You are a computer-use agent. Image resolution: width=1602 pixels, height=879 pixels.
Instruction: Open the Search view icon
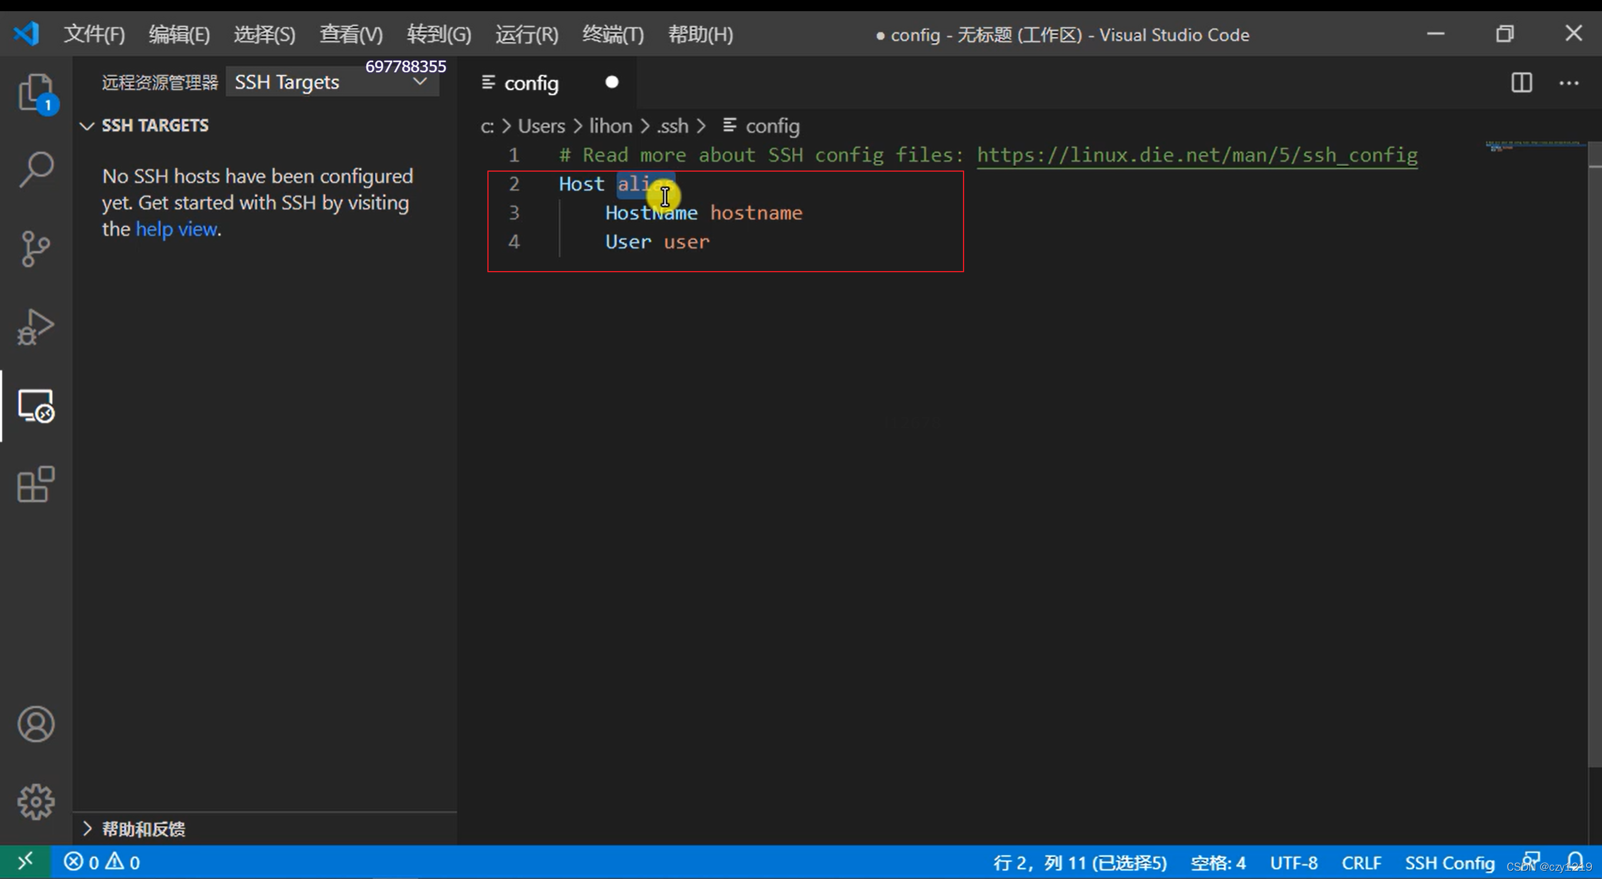tap(35, 169)
